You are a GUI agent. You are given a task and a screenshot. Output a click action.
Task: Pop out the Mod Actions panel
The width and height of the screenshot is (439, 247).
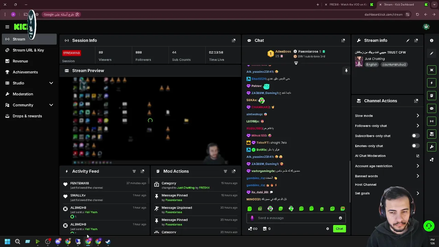(234, 171)
